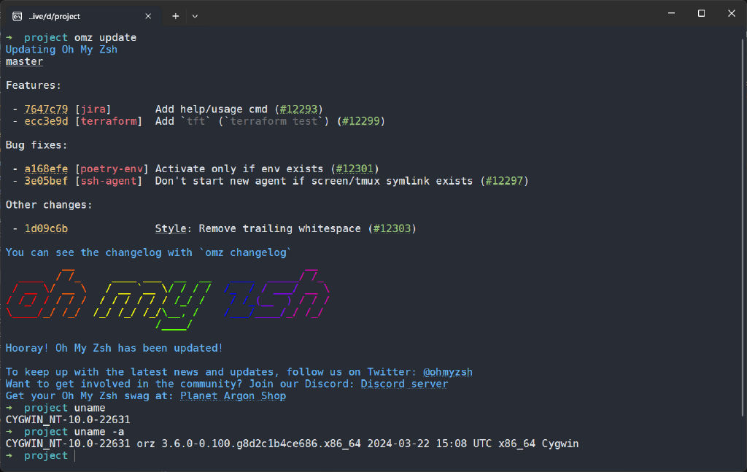747x472 pixels.
Task: Open commit hash ecc3e9d link
Action: (x=46, y=121)
